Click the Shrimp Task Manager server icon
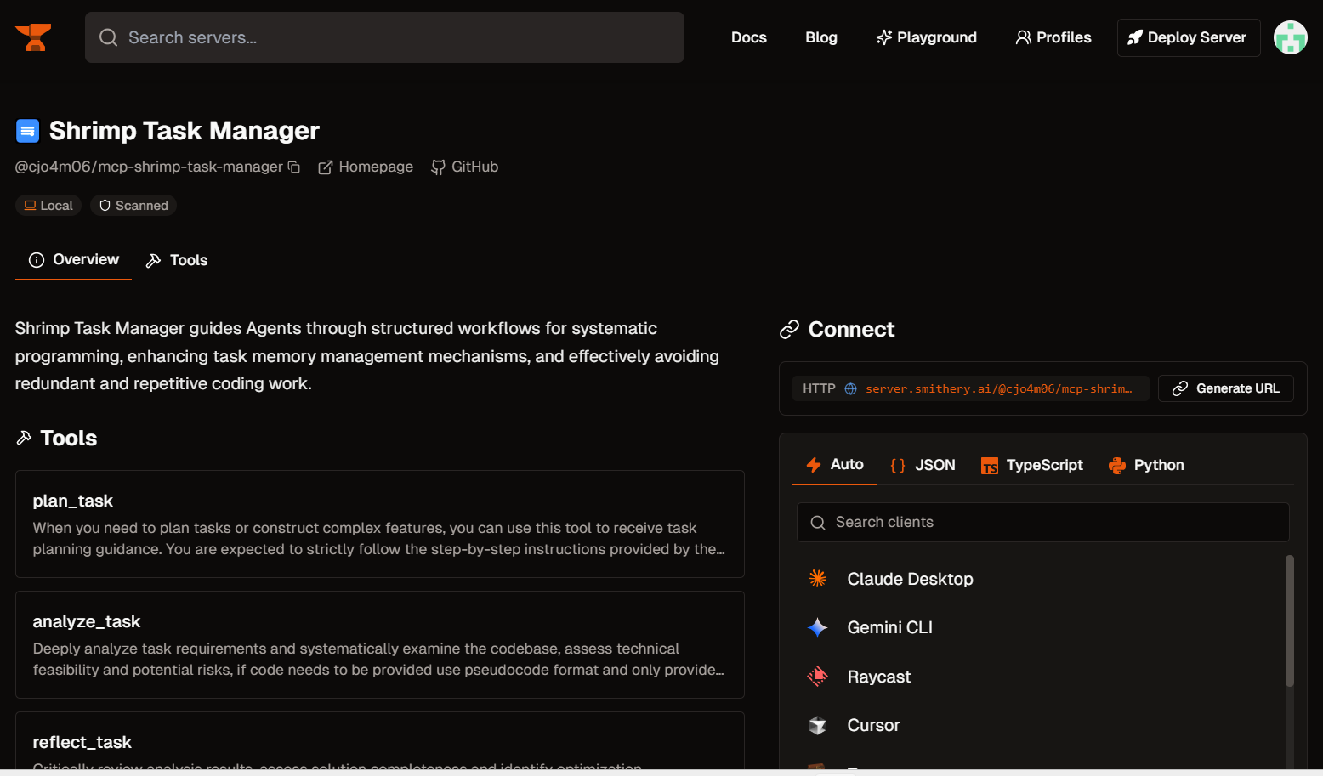The image size is (1323, 776). point(27,131)
